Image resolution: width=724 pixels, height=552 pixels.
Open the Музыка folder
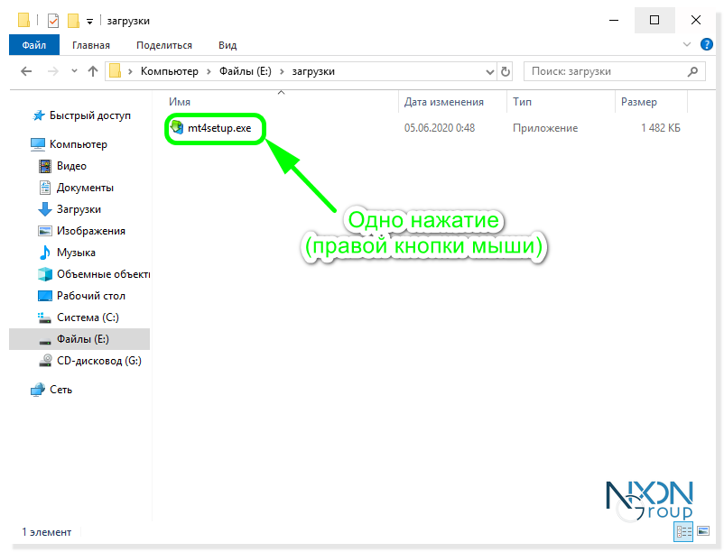point(76,253)
